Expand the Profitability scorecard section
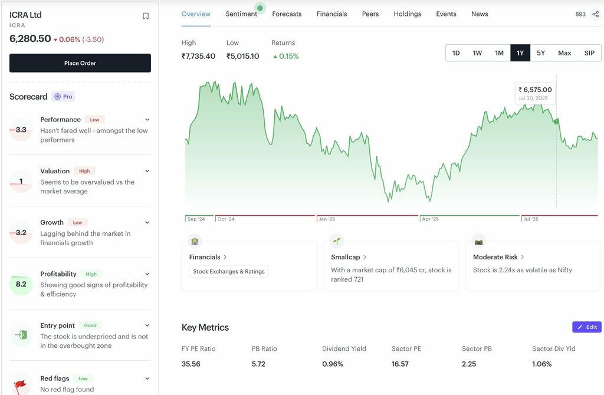The image size is (604, 395). pos(147,274)
